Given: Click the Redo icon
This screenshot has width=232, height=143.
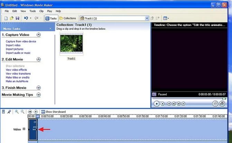Looking at the screenshot, I should click(x=36, y=18).
